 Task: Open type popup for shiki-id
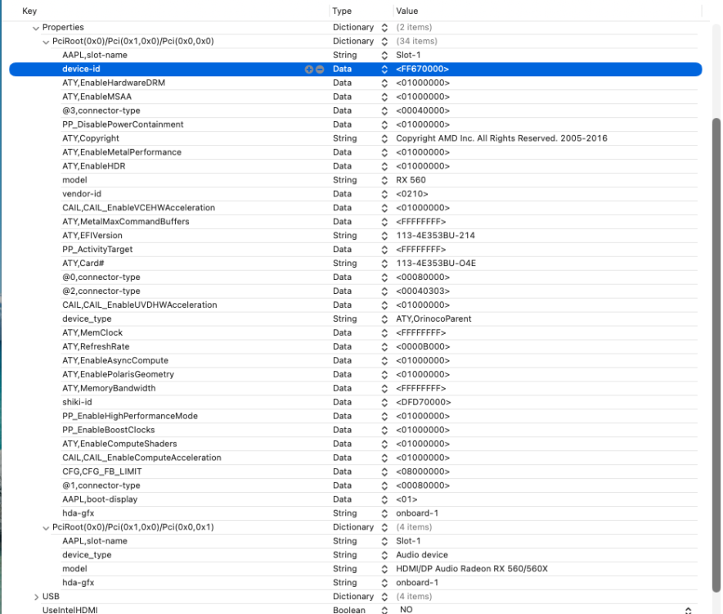[x=384, y=403]
